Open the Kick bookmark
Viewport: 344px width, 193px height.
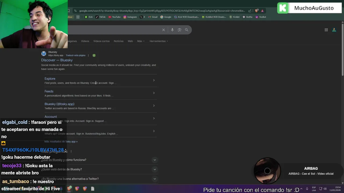click(x=88, y=17)
